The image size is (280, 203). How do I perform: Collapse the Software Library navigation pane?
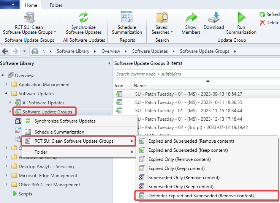point(109,63)
